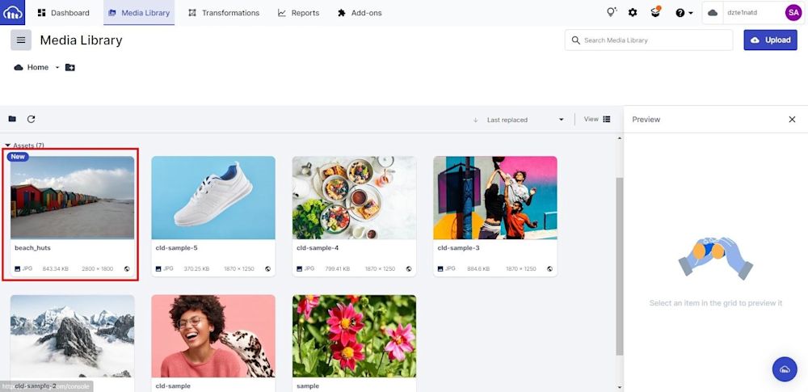Screen dimensions: 808x392
Task: Click the public globe icon on cld-sample-3
Action: pos(549,268)
